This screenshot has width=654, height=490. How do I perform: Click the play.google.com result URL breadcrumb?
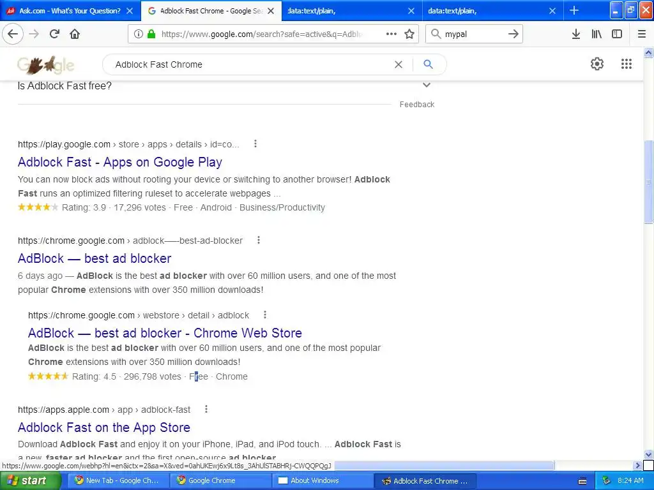click(128, 144)
